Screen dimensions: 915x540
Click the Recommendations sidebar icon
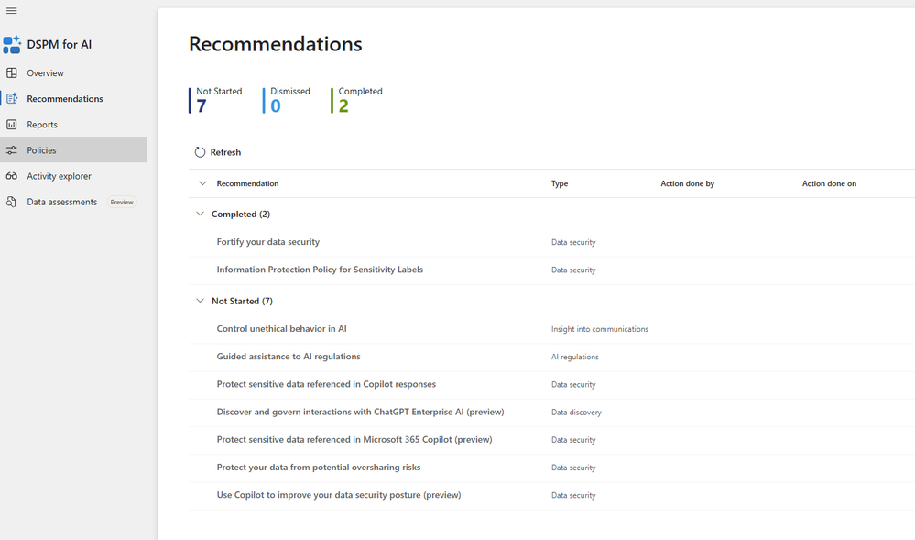pos(12,99)
